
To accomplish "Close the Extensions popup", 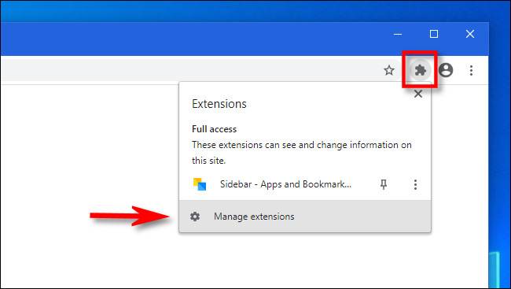I will pyautogui.click(x=418, y=94).
